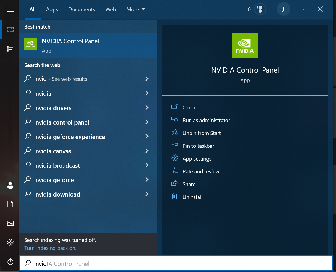
Task: Open the all apps list icon
Action: tap(10, 49)
